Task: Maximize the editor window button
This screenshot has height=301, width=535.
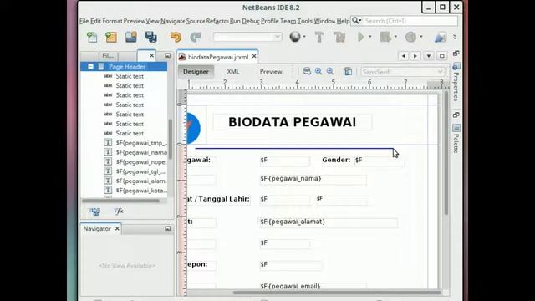Action: point(442,56)
